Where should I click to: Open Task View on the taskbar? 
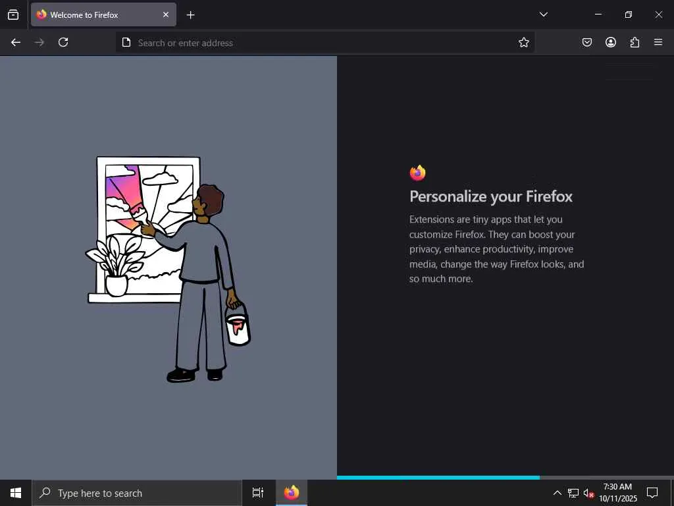258,493
